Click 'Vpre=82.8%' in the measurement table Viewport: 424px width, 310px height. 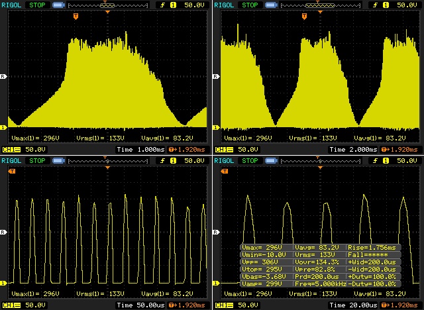click(315, 269)
